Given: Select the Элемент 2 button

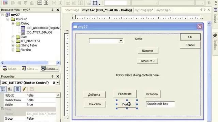Looking at the screenshot, I should tap(147, 61).
